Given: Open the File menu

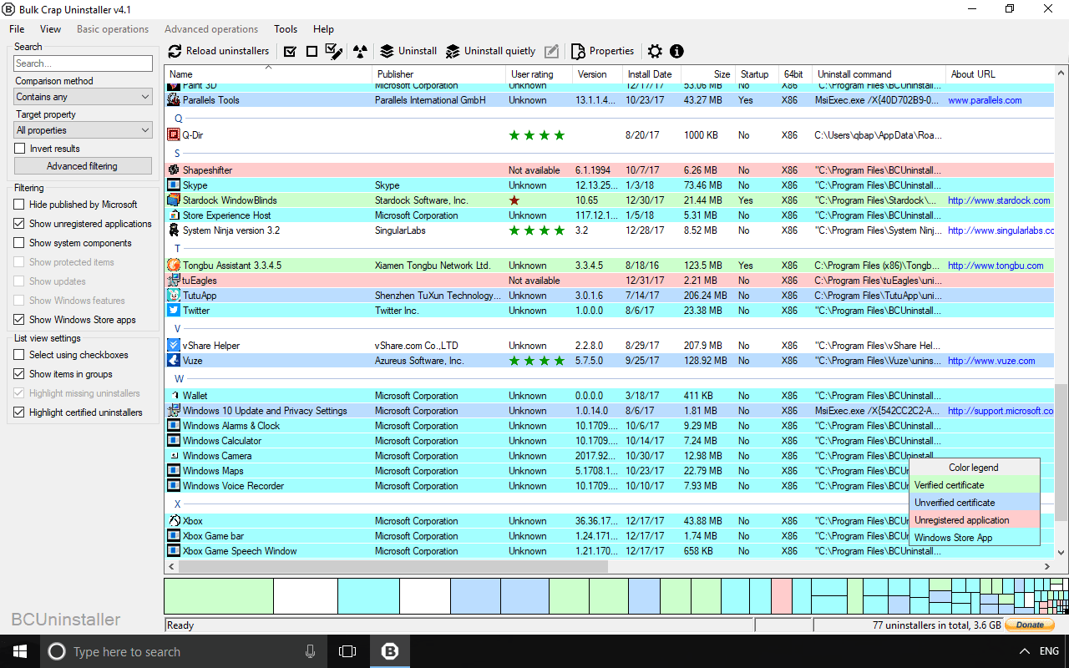Looking at the screenshot, I should coord(17,29).
